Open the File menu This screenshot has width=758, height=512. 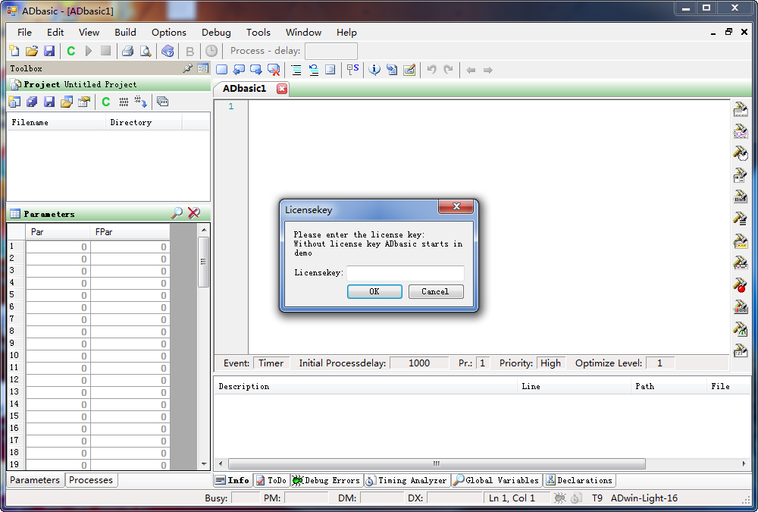point(25,33)
